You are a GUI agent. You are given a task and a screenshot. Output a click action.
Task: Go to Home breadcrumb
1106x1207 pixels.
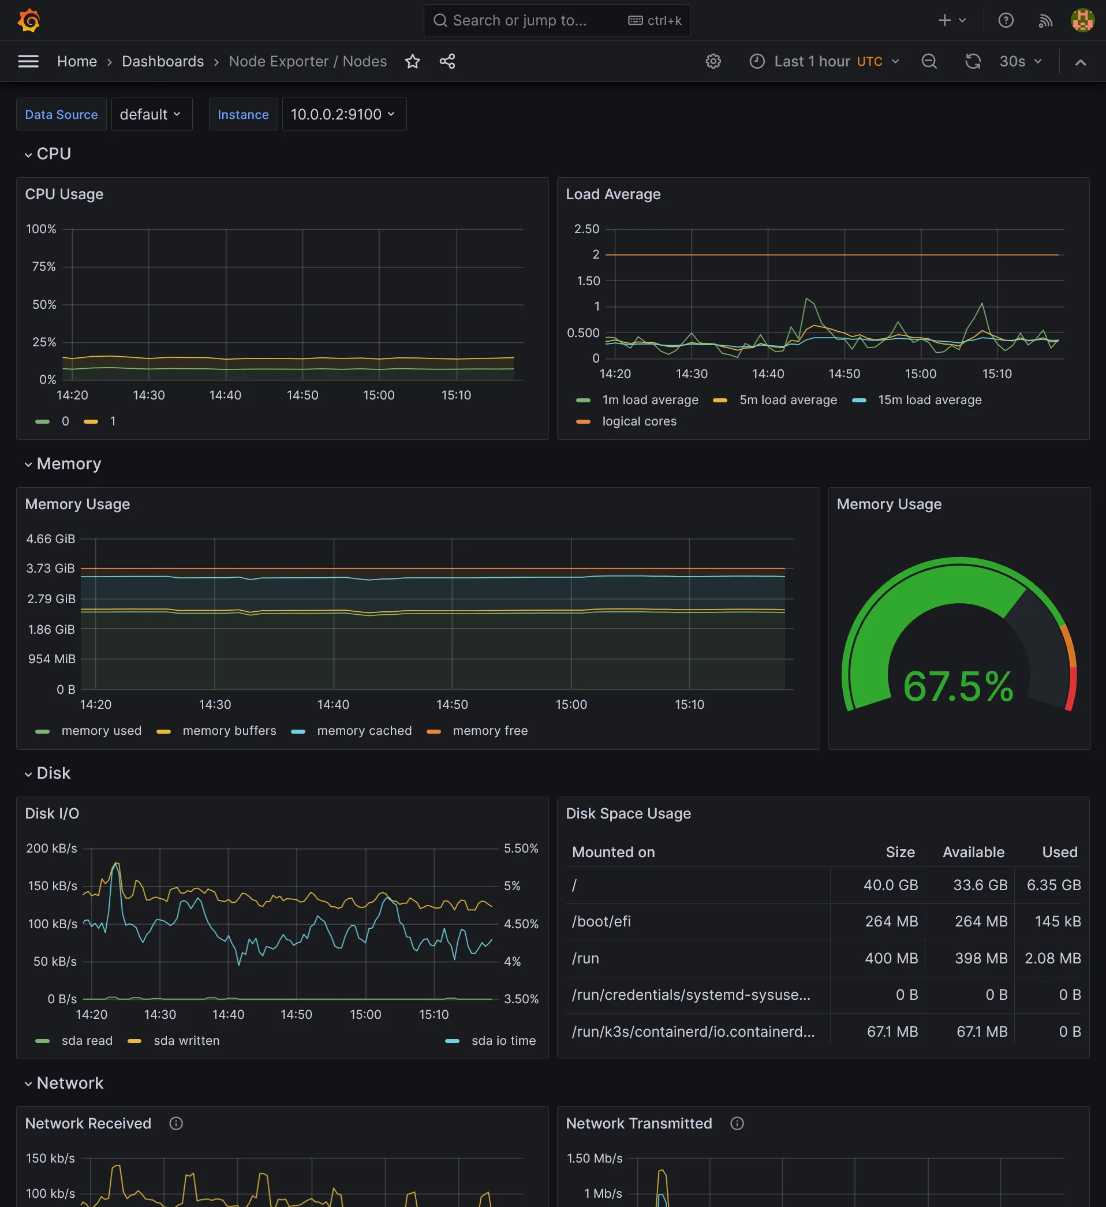pos(77,61)
